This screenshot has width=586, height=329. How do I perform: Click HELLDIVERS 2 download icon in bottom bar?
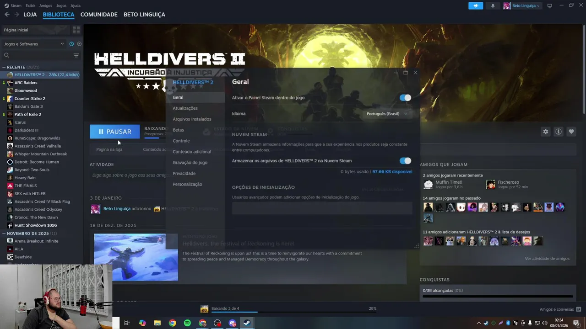[x=205, y=309]
